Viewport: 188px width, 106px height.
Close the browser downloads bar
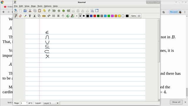pyautogui.click(x=185, y=102)
